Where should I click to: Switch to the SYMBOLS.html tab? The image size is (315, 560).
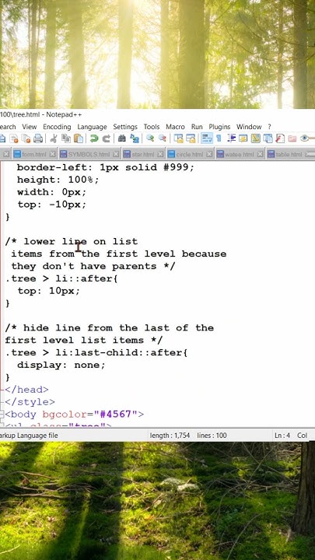tap(89, 155)
